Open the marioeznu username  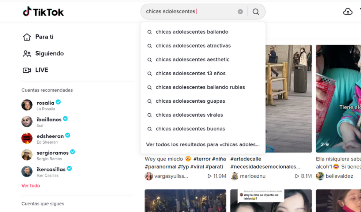tap(253, 176)
